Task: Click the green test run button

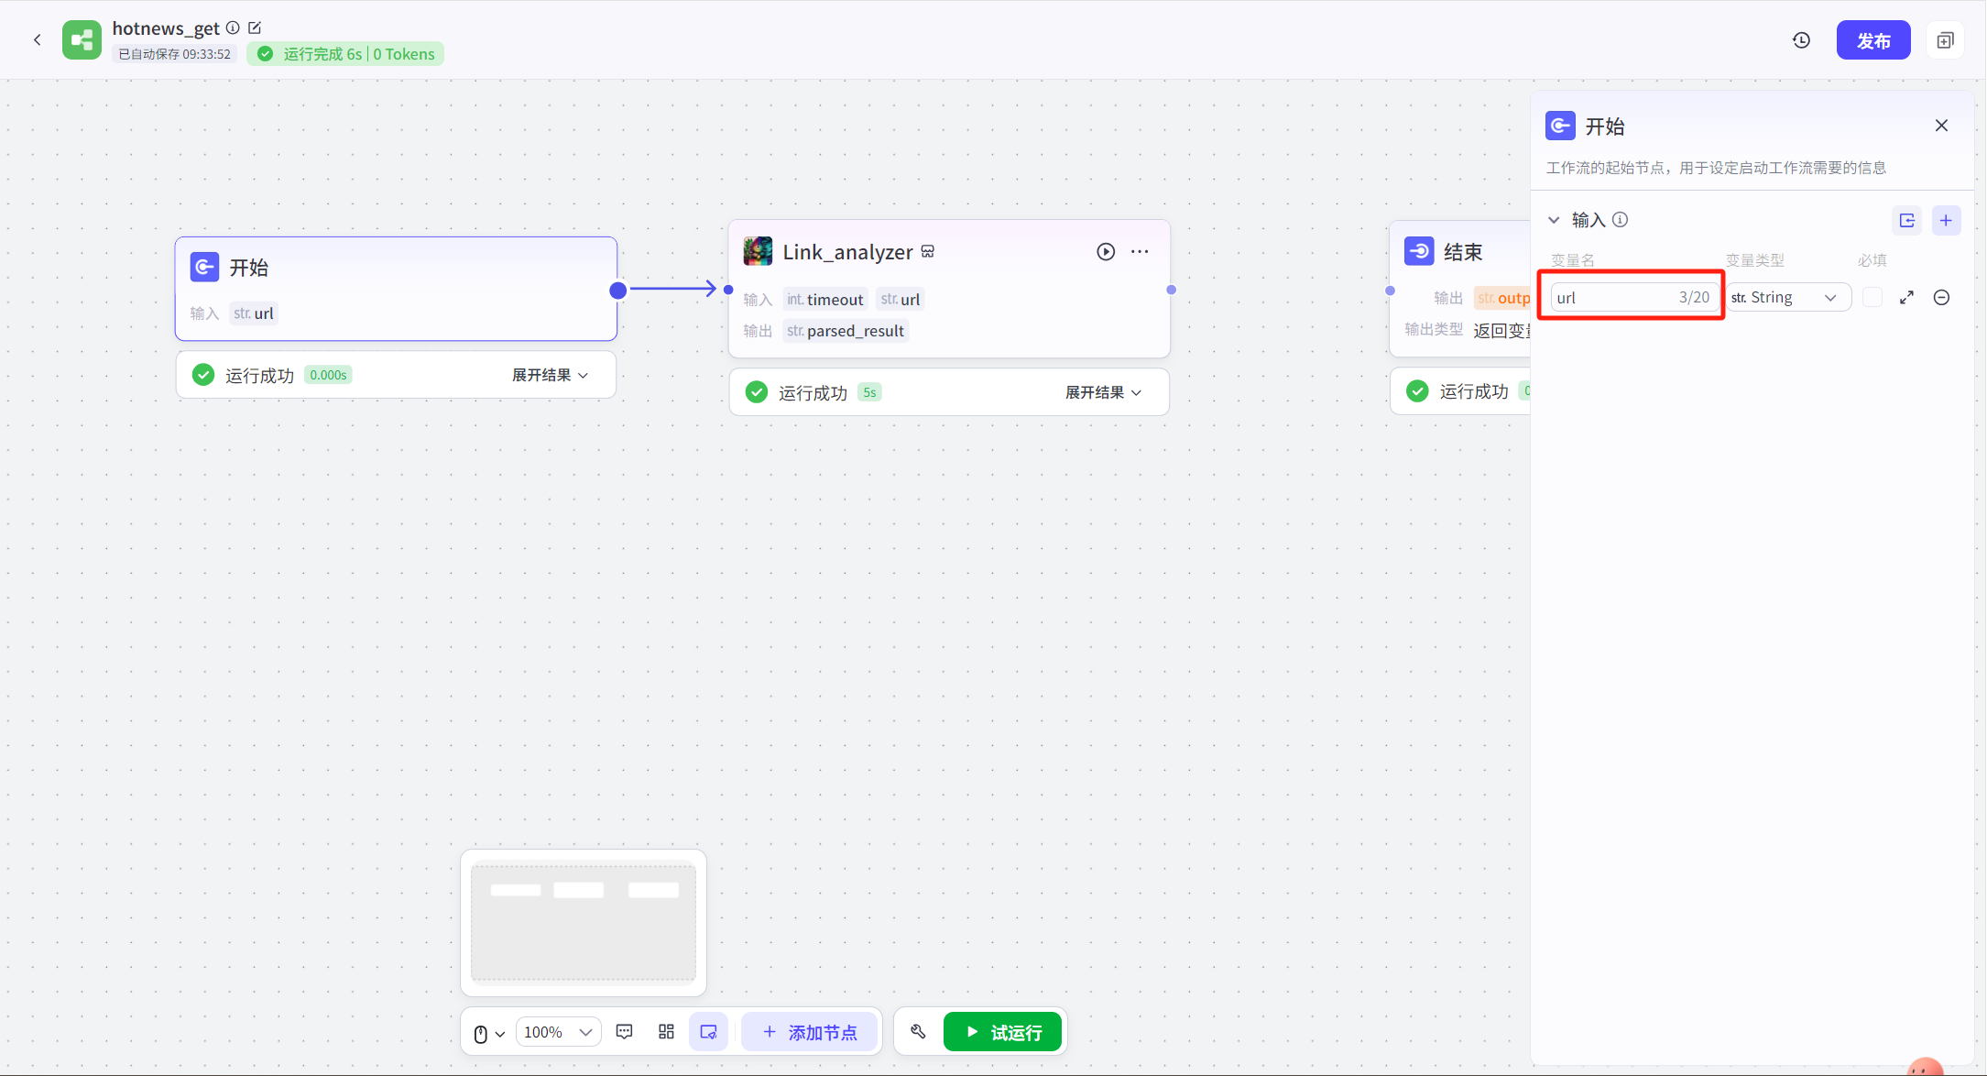Action: point(1002,1032)
